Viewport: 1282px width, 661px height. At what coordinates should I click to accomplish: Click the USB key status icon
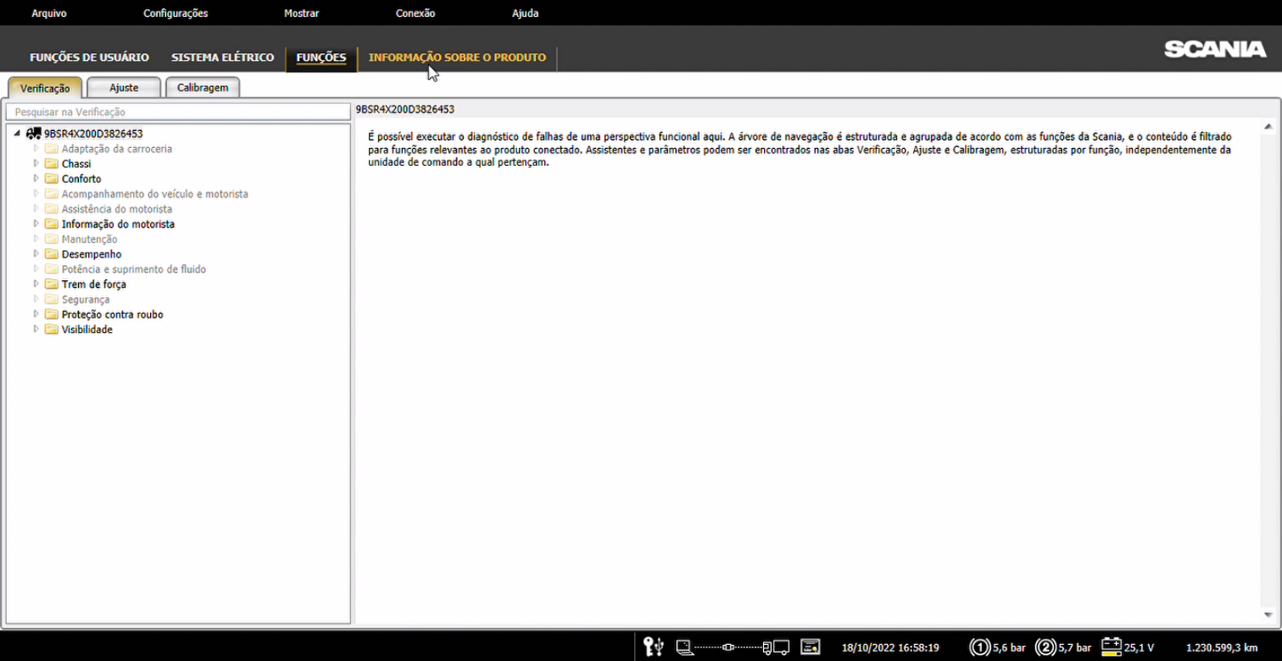coord(653,647)
